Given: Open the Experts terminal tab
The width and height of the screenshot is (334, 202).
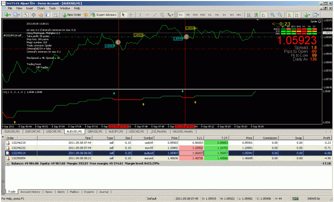Looking at the screenshot, I should [89, 192].
